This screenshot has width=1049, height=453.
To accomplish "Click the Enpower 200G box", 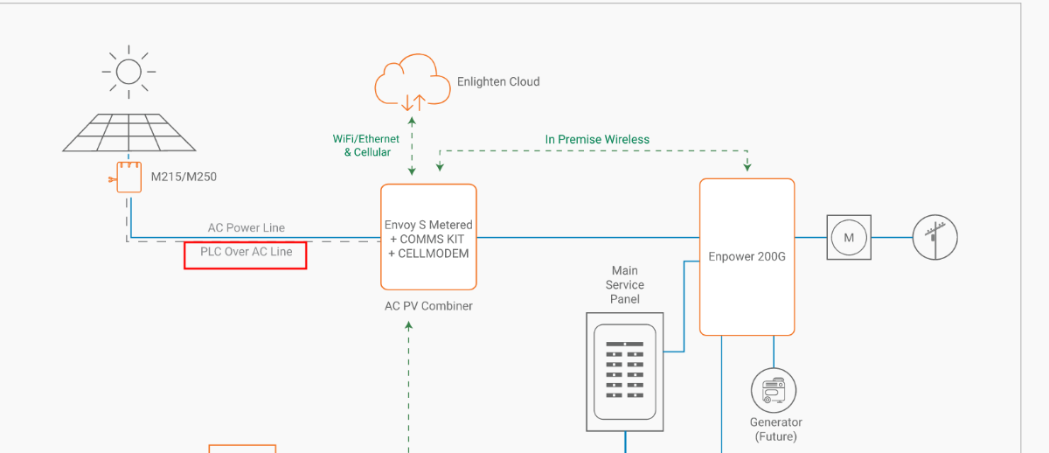I will pyautogui.click(x=747, y=257).
